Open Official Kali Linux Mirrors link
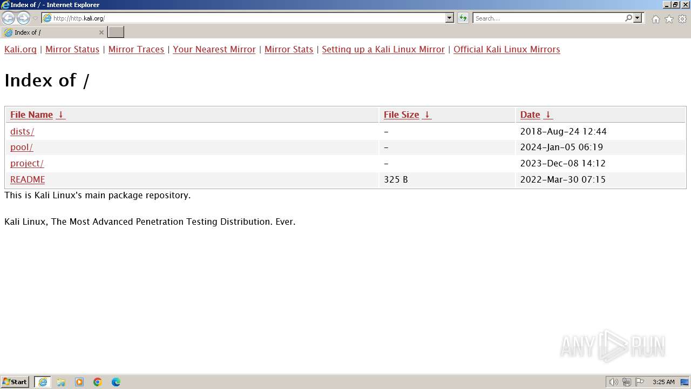The height and width of the screenshot is (389, 691). click(507, 49)
